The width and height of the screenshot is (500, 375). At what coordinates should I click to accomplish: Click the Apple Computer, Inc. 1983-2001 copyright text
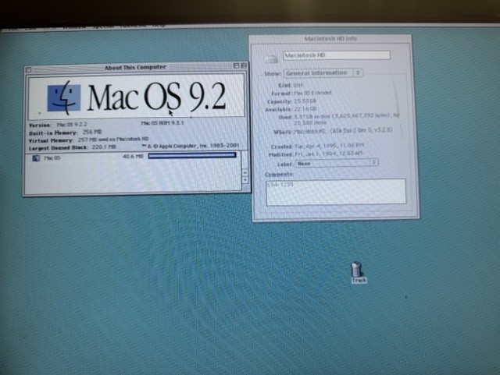tap(191, 146)
